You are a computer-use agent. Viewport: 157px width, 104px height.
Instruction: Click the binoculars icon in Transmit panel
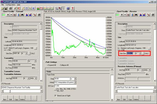pos(22,15)
